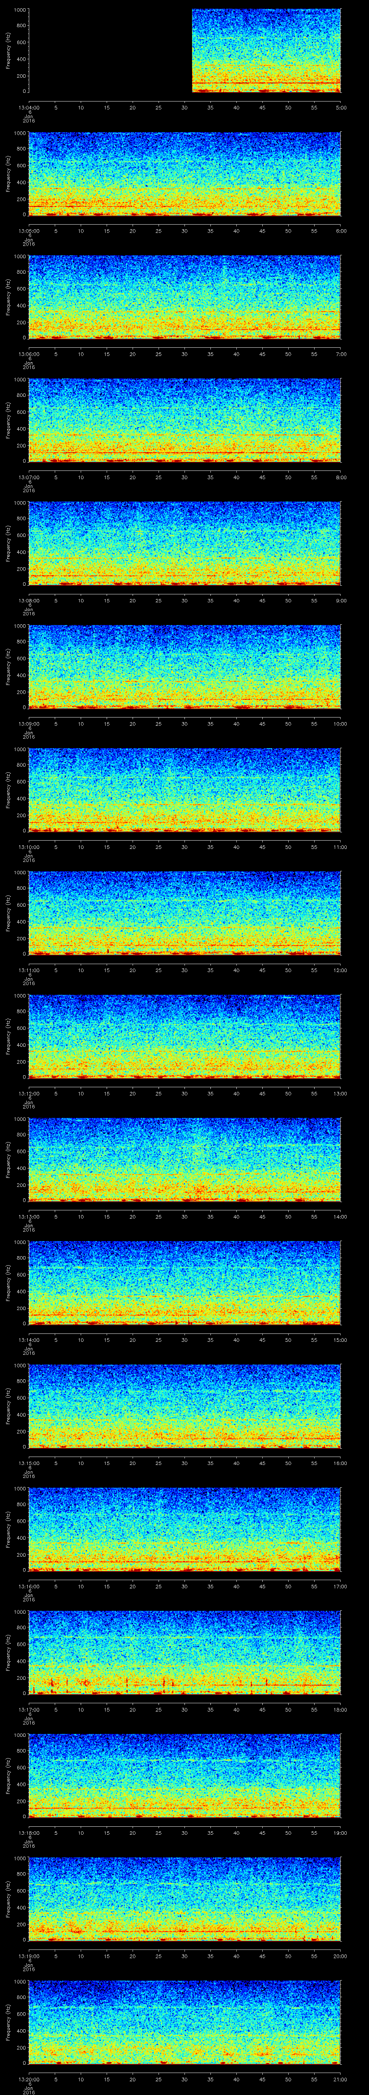369x2095 pixels.
Task: Click the 13:12:00 start time label
Action: (29, 1093)
